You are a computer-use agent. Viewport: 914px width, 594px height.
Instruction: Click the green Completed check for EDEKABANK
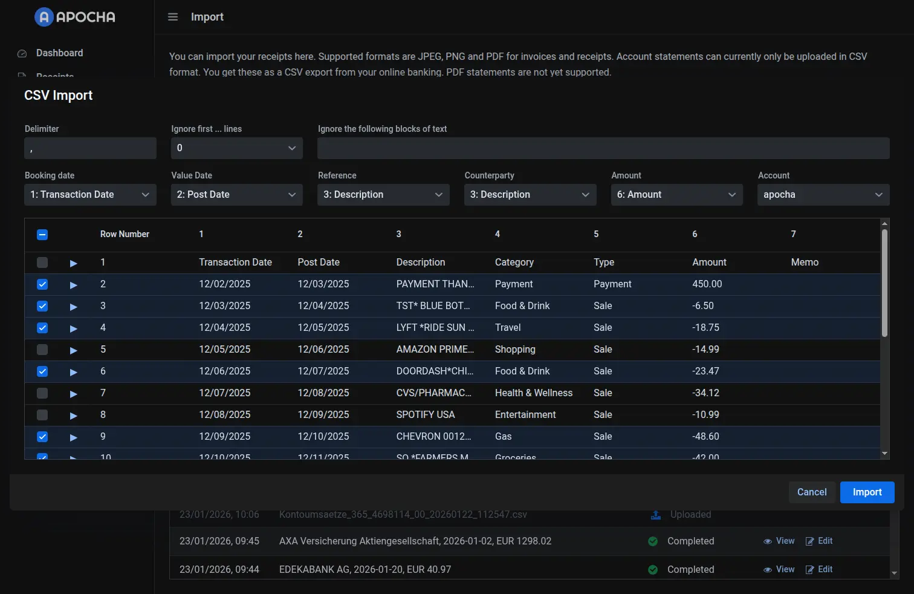652,569
